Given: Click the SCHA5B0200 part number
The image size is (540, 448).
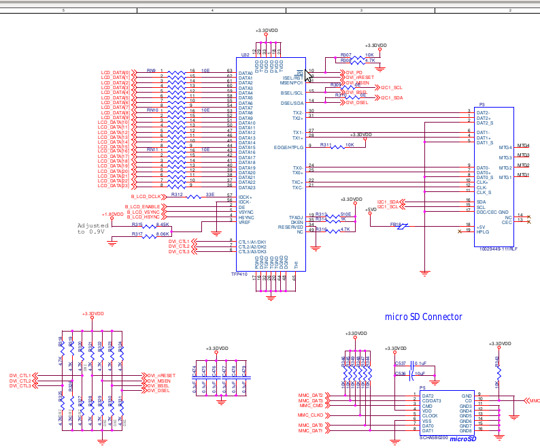Looking at the screenshot, I should point(434,438).
